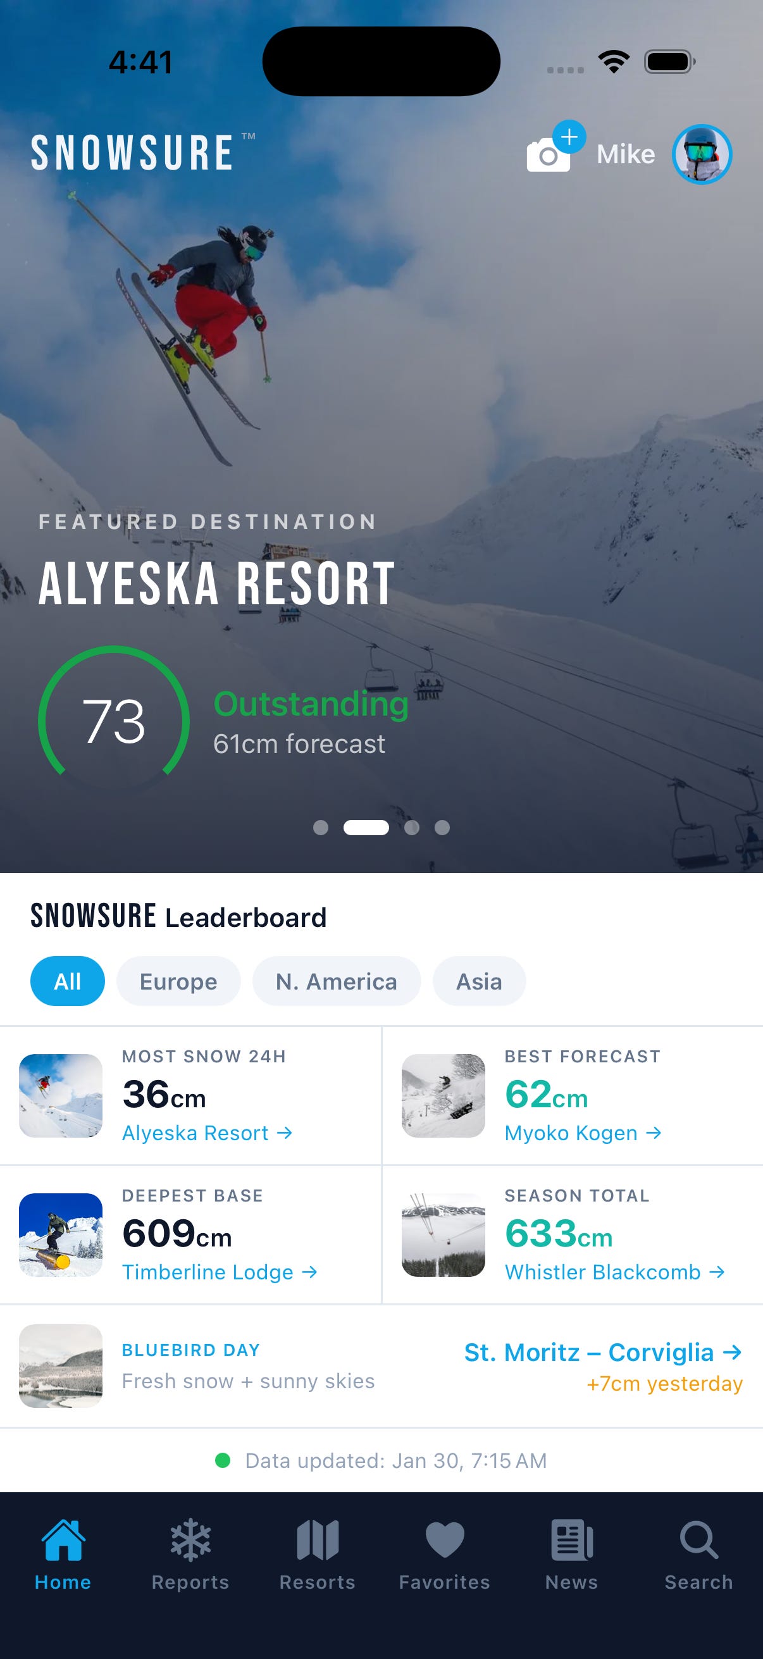Jump to the first carousel page dot
Screen dimensions: 763x1659
[x=321, y=828]
